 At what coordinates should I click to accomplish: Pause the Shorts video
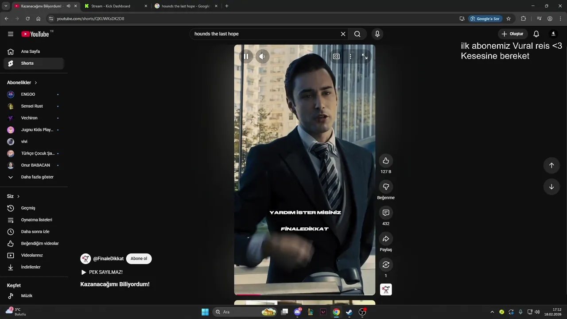coord(246,56)
